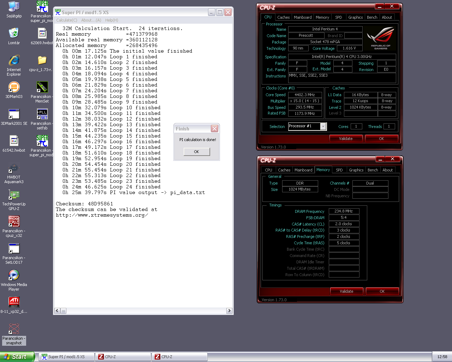This screenshot has width=452, height=362.
Task: Open Caches tab in upper CPU-Z window
Action: click(283, 17)
